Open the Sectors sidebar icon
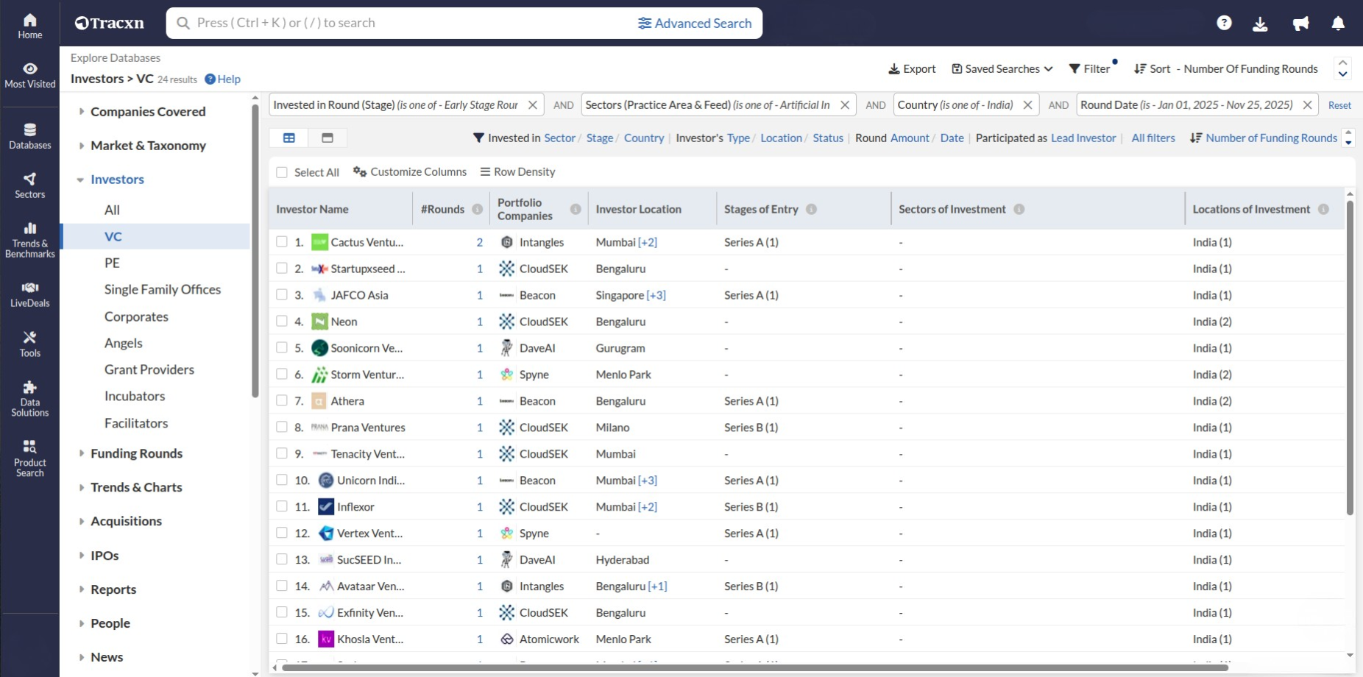The height and width of the screenshot is (677, 1363). click(x=29, y=184)
